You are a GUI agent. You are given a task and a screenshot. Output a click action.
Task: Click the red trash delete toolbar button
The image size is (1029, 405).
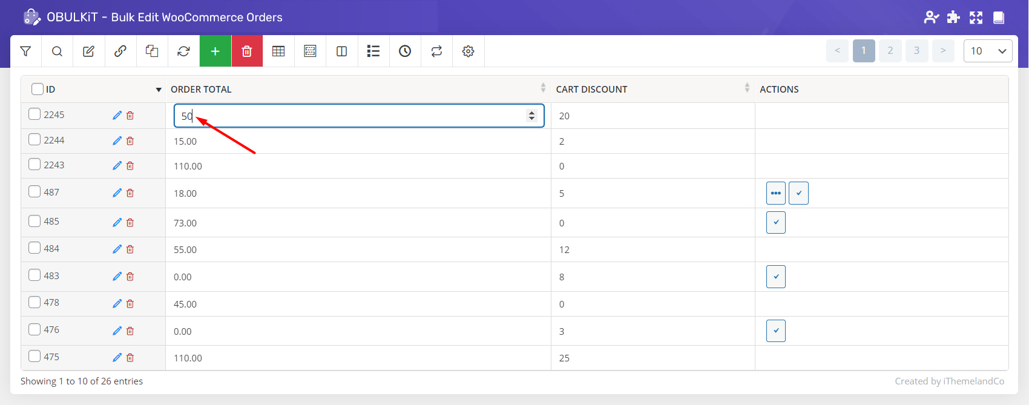point(247,51)
